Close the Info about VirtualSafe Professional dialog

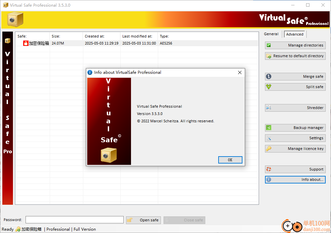[x=239, y=72]
